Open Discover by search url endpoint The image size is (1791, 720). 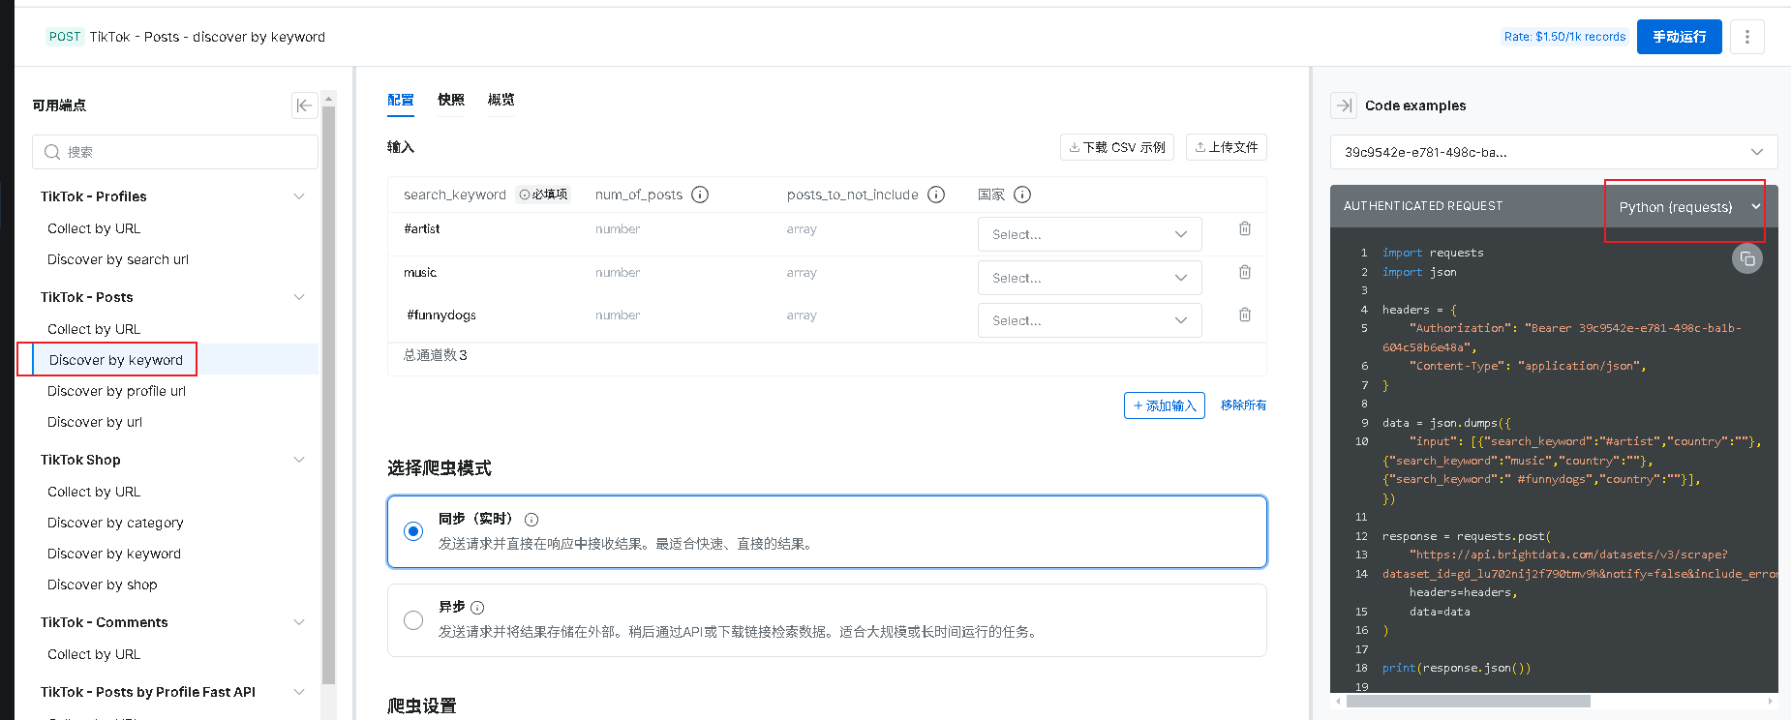[x=118, y=259]
